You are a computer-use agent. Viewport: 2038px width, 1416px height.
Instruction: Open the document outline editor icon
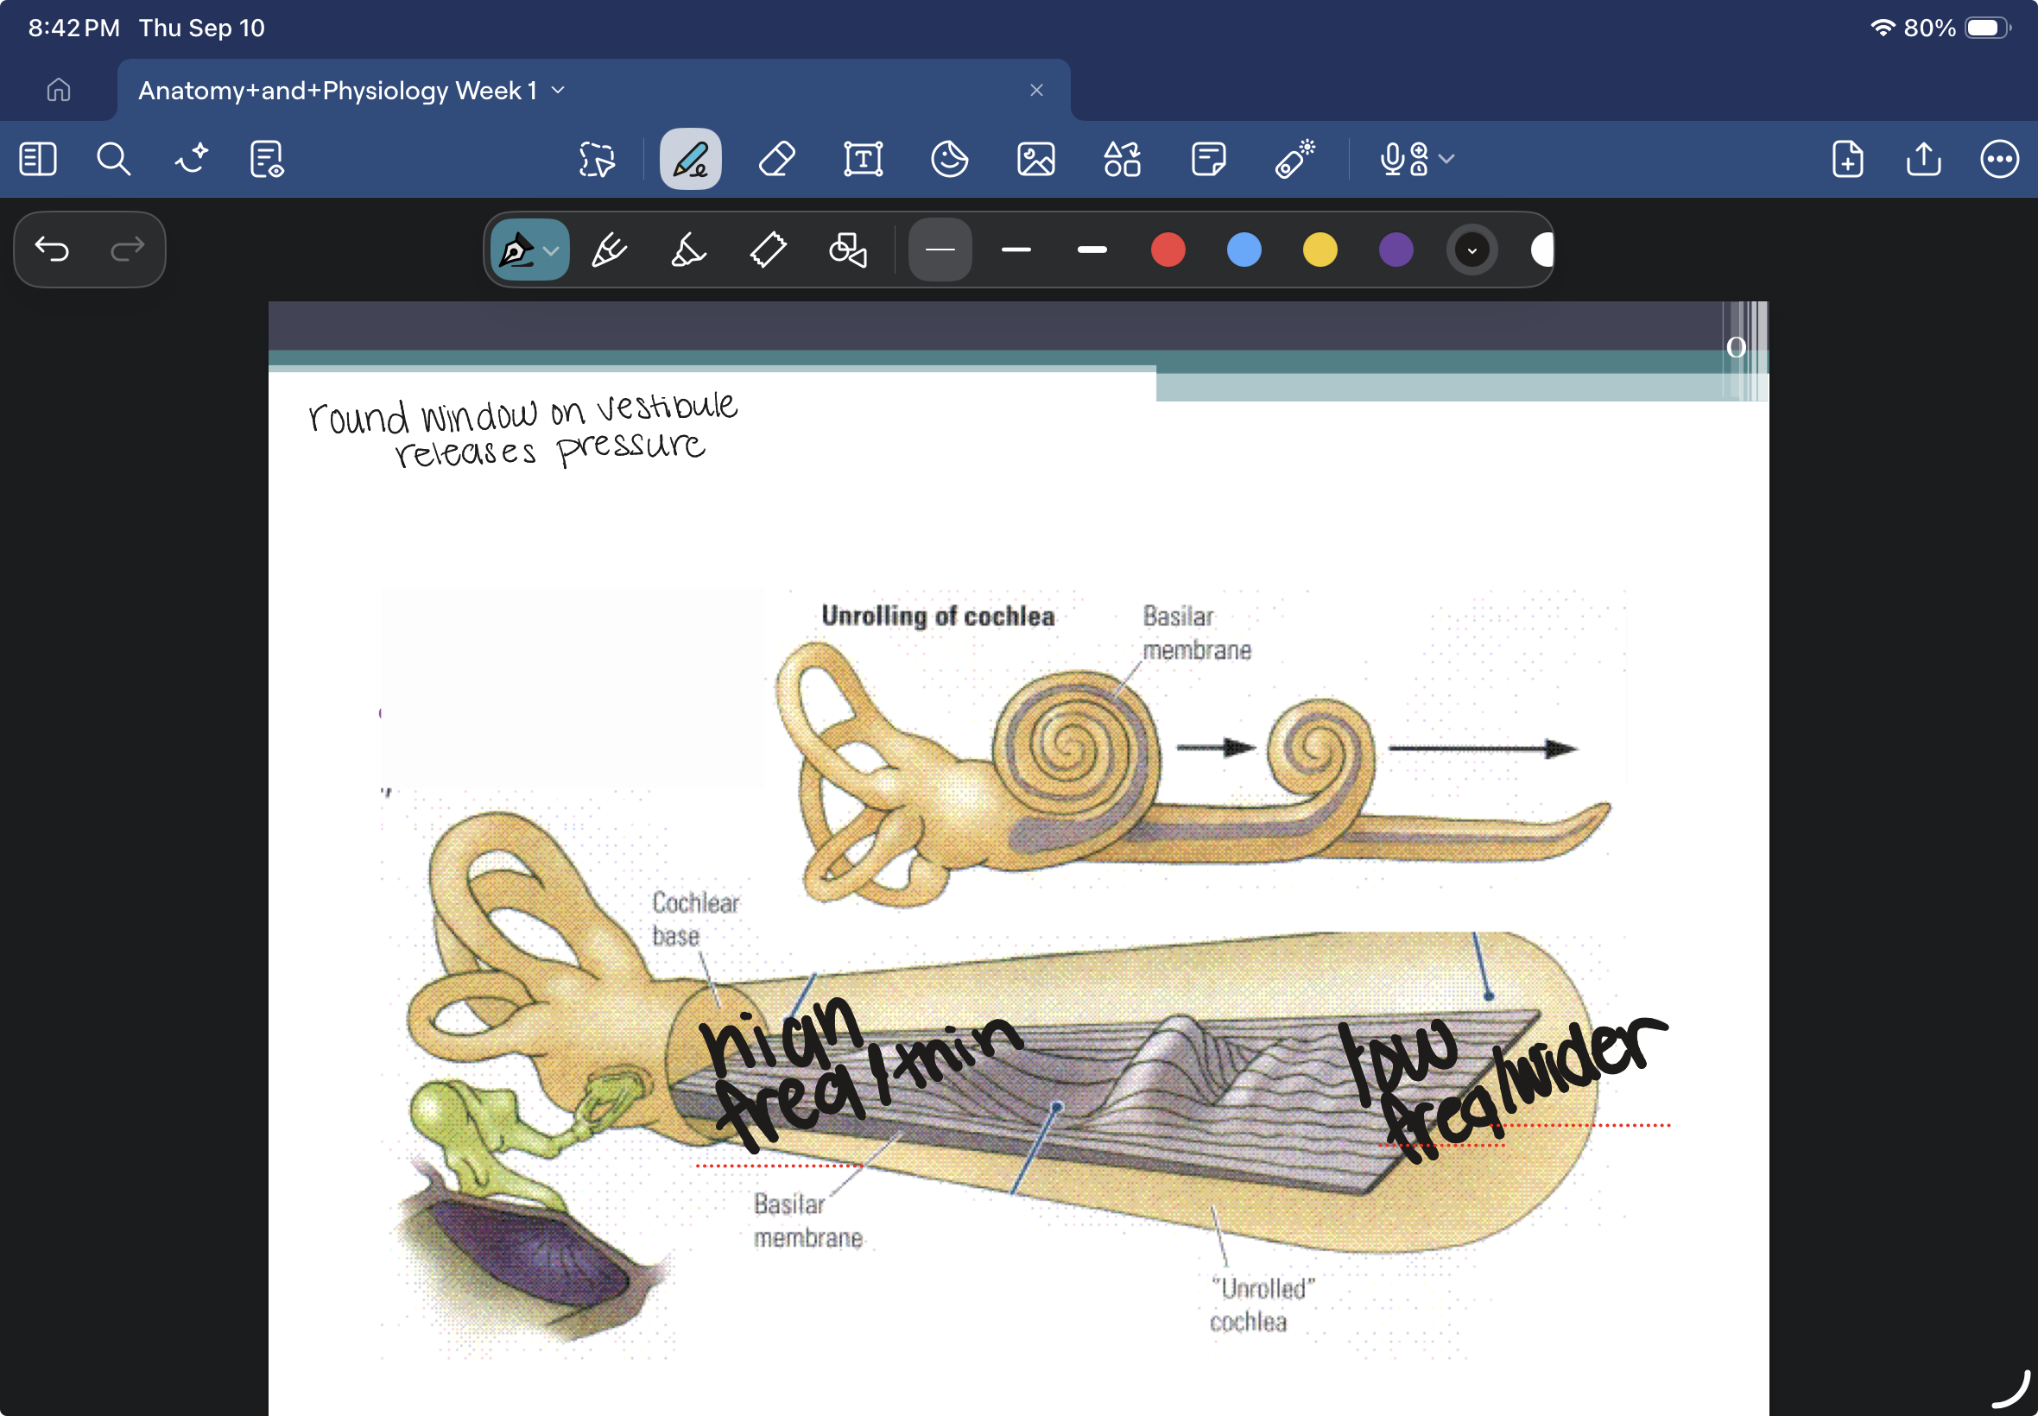tap(266, 160)
